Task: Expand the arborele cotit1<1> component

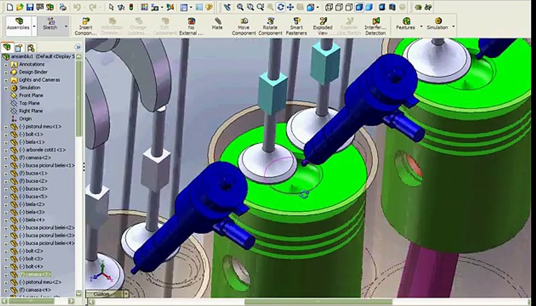Action: click(6, 150)
